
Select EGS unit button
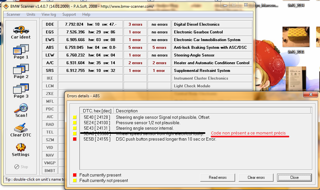click(50, 32)
